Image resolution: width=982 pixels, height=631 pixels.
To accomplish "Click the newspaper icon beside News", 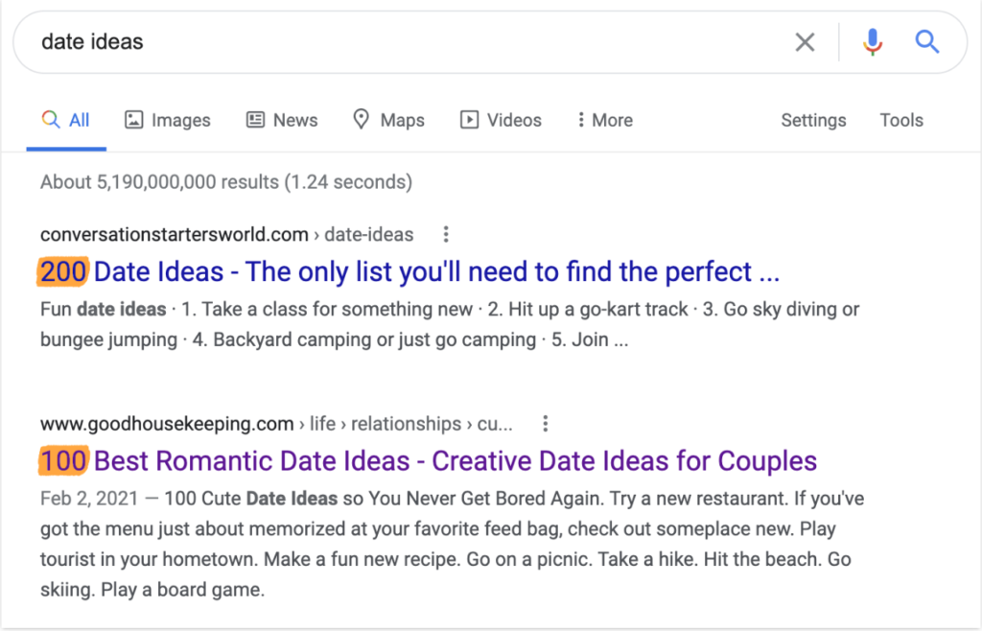I will 254,119.
